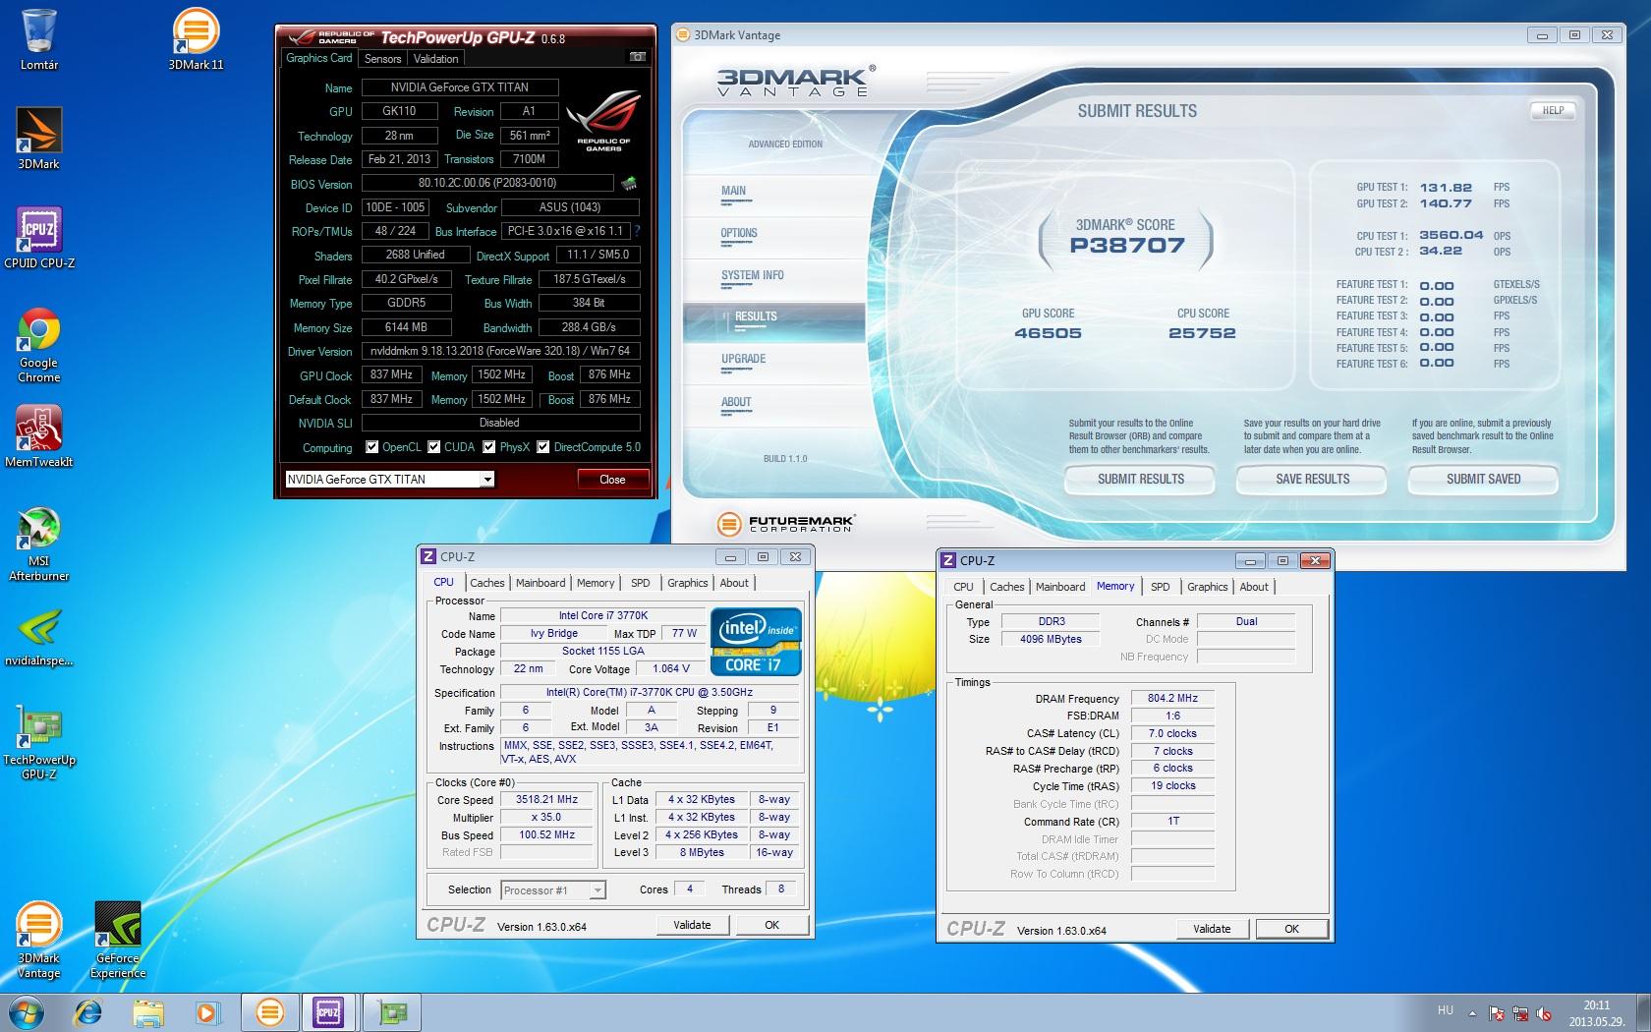Switch to the Sensors tab in GPU-Z
Screen dimensions: 1651x1032
383,59
